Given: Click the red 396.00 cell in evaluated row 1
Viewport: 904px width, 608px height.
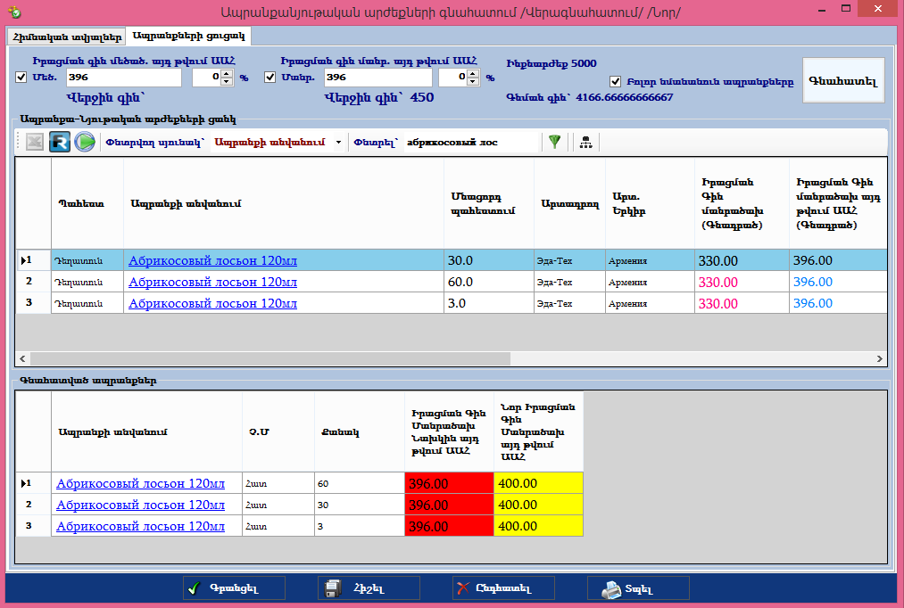Looking at the screenshot, I should point(449,483).
